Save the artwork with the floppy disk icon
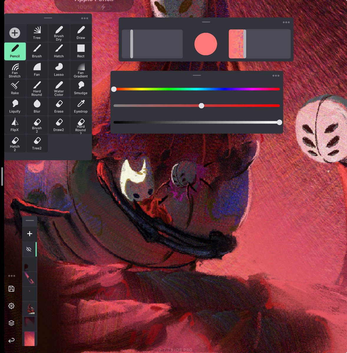This screenshot has height=353, width=347. pos(11,289)
